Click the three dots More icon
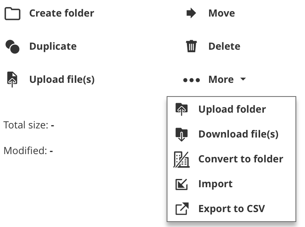Image resolution: width=305 pixels, height=227 pixels. 192,80
